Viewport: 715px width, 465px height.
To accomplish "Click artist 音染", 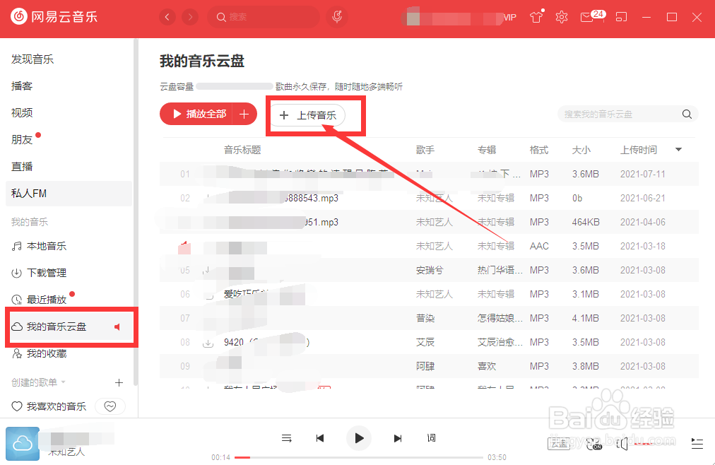I will [425, 318].
